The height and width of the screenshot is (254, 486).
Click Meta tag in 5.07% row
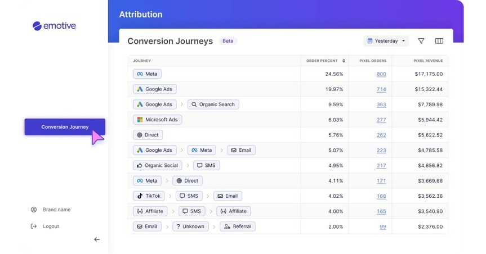point(202,150)
